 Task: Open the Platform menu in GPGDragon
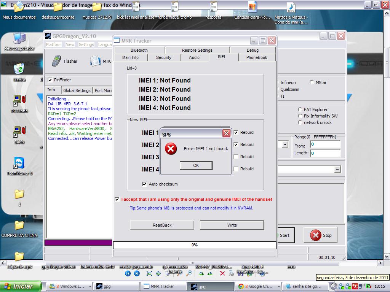(x=54, y=44)
